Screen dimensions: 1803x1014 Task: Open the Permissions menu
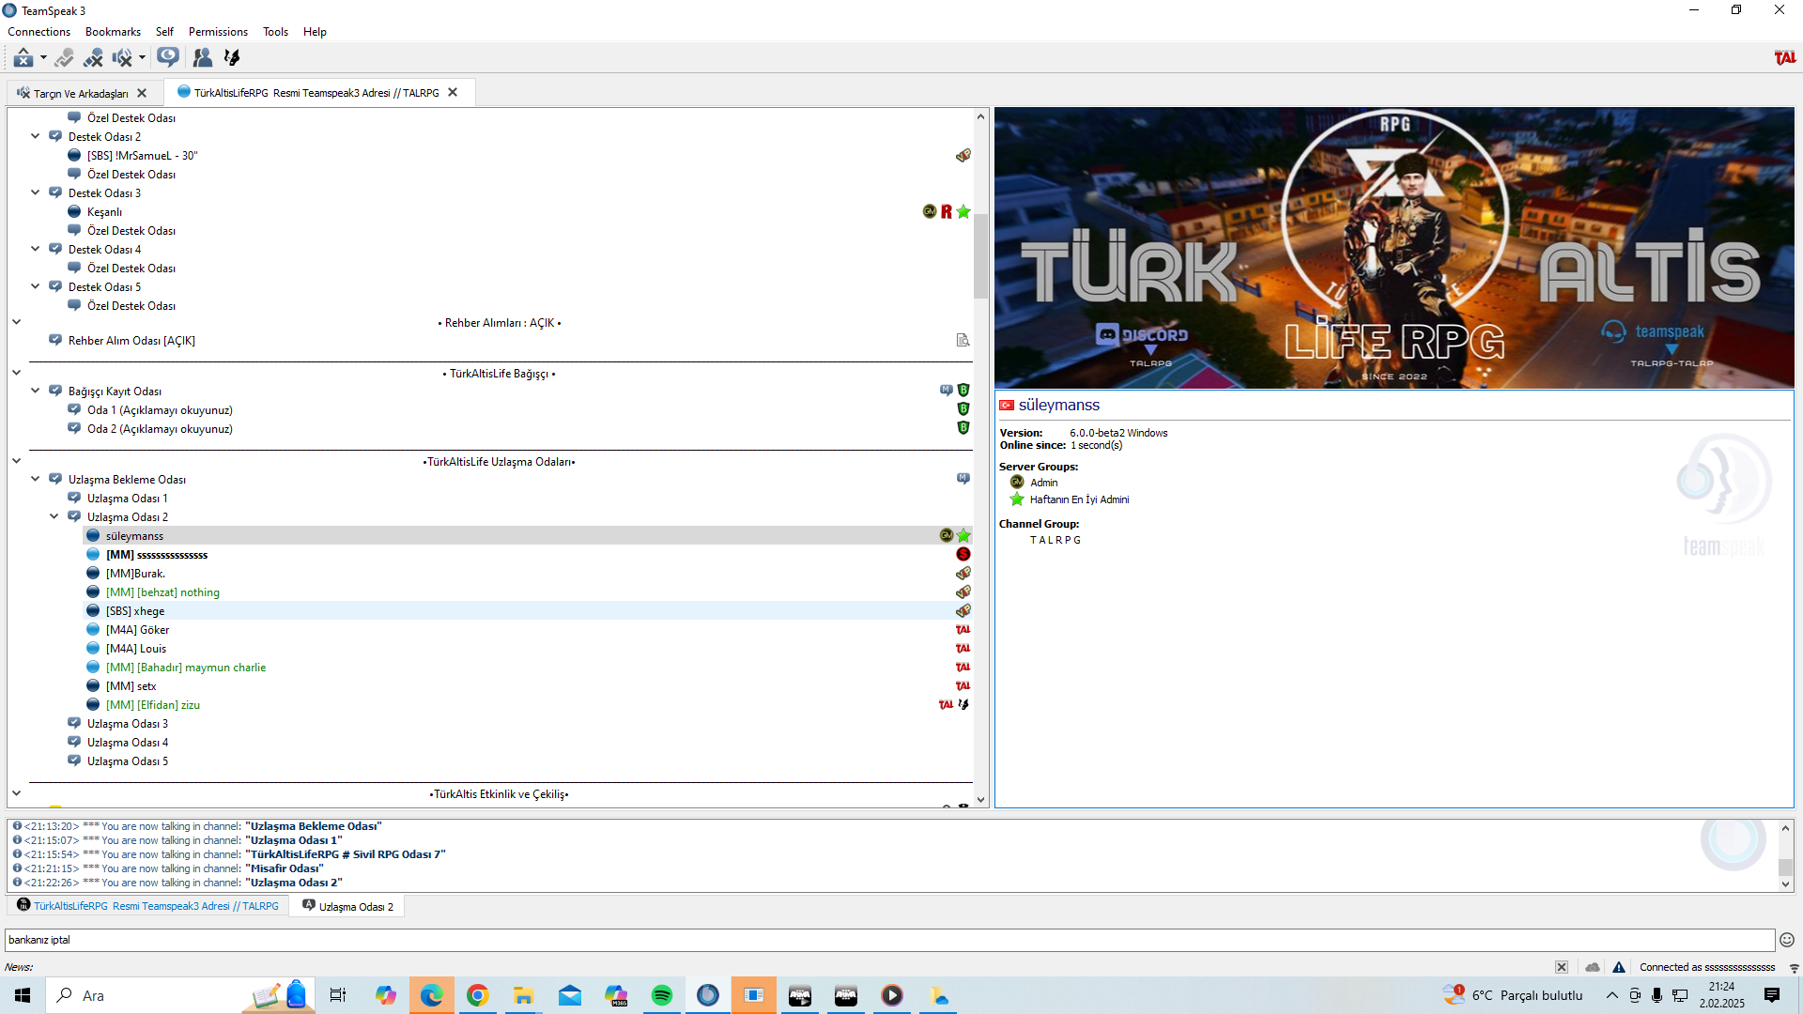[x=218, y=32]
